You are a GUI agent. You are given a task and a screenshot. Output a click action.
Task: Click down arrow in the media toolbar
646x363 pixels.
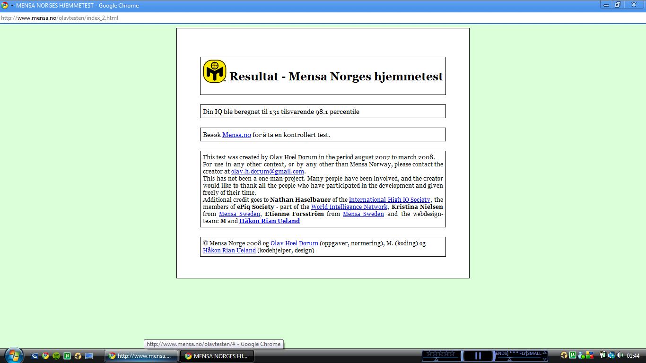coord(544,359)
